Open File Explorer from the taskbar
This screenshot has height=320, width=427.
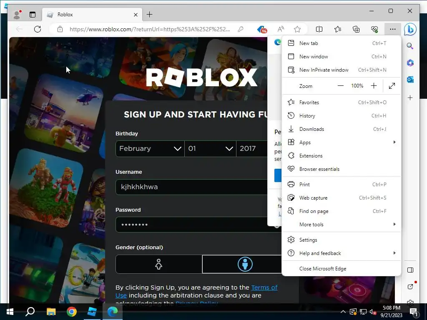pos(51,312)
